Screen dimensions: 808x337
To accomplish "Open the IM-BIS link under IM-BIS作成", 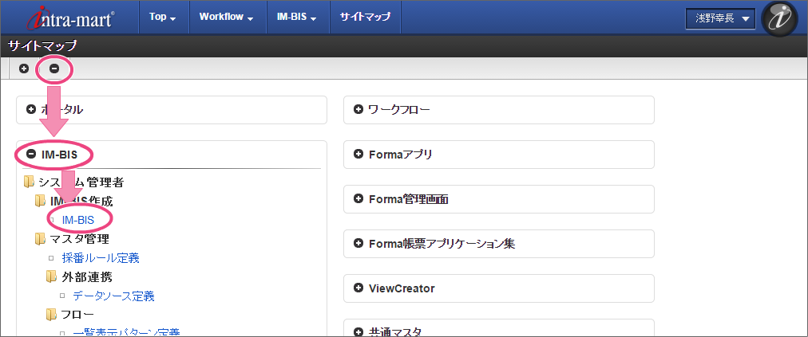I will point(78,219).
